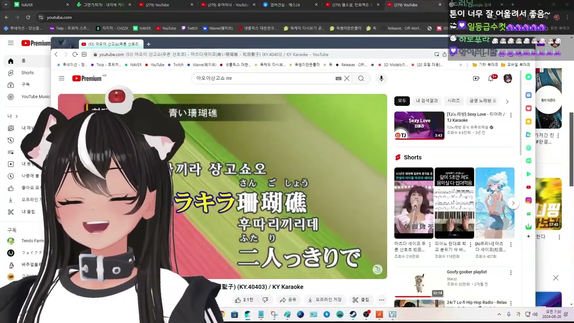Click the taskbar clock showing 오전 7:30
The height and width of the screenshot is (323, 574).
click(x=553, y=314)
